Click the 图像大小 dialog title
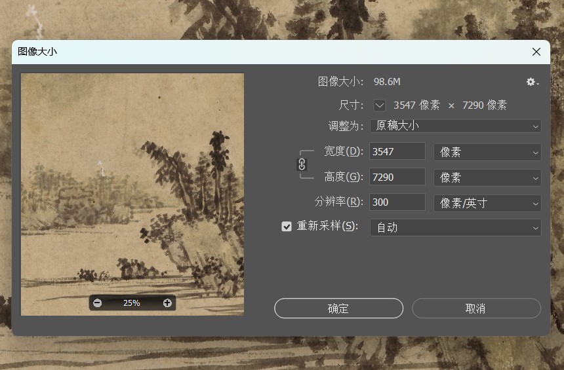The height and width of the screenshot is (370, 564). click(x=37, y=52)
